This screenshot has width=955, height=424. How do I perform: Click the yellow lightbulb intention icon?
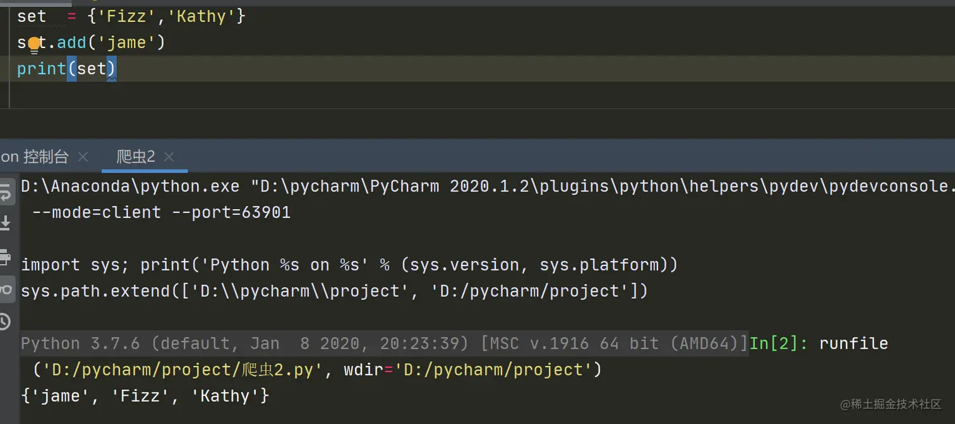tap(34, 44)
